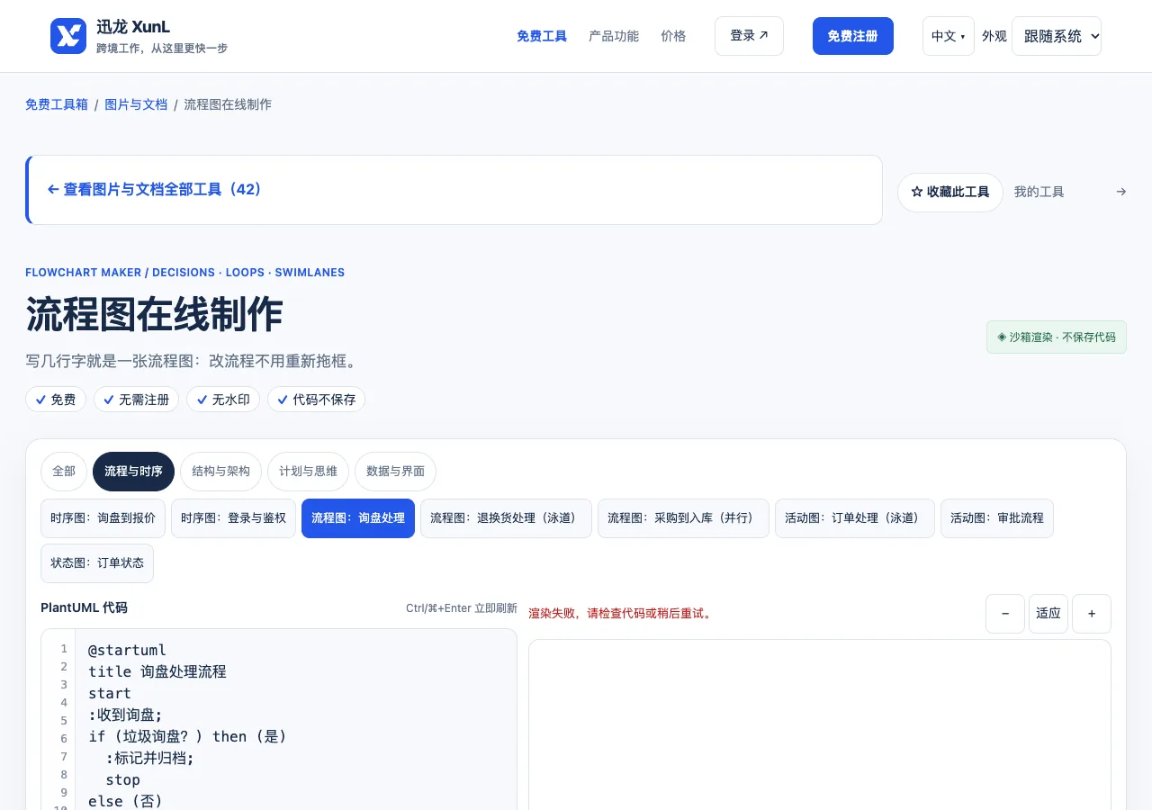This screenshot has width=1152, height=810.
Task: Load the 时序图：询盘到报价 template
Action: 103,518
